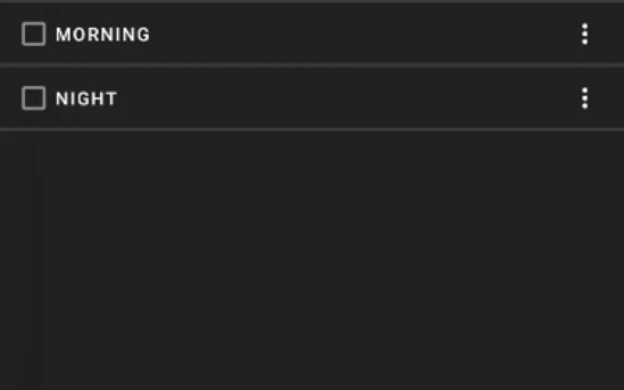This screenshot has width=624, height=390.
Task: Check the NIGHT checkbox
Action: click(33, 99)
